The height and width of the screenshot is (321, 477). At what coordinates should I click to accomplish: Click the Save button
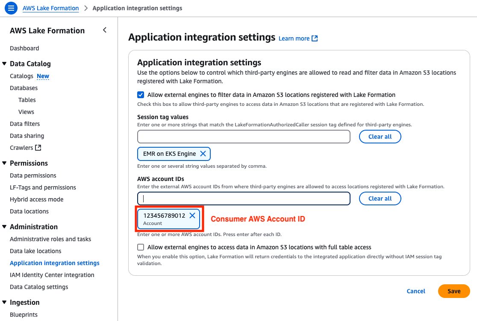pos(453,291)
